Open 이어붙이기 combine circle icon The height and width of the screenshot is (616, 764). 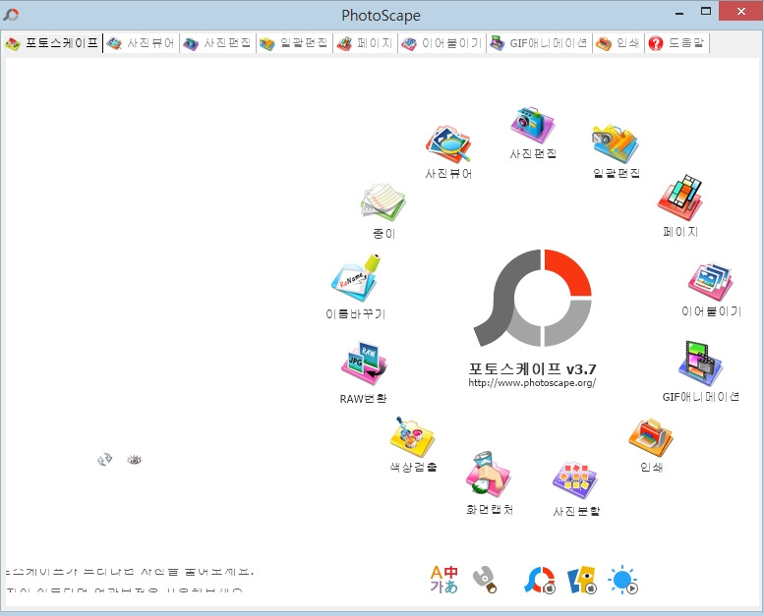point(710,282)
